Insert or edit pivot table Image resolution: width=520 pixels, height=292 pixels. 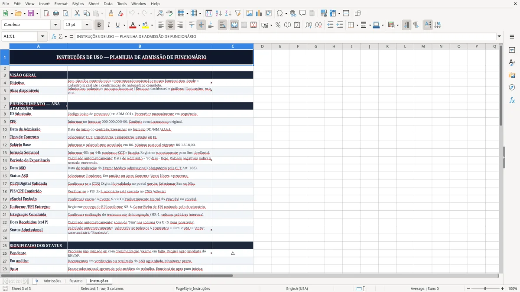(x=269, y=13)
